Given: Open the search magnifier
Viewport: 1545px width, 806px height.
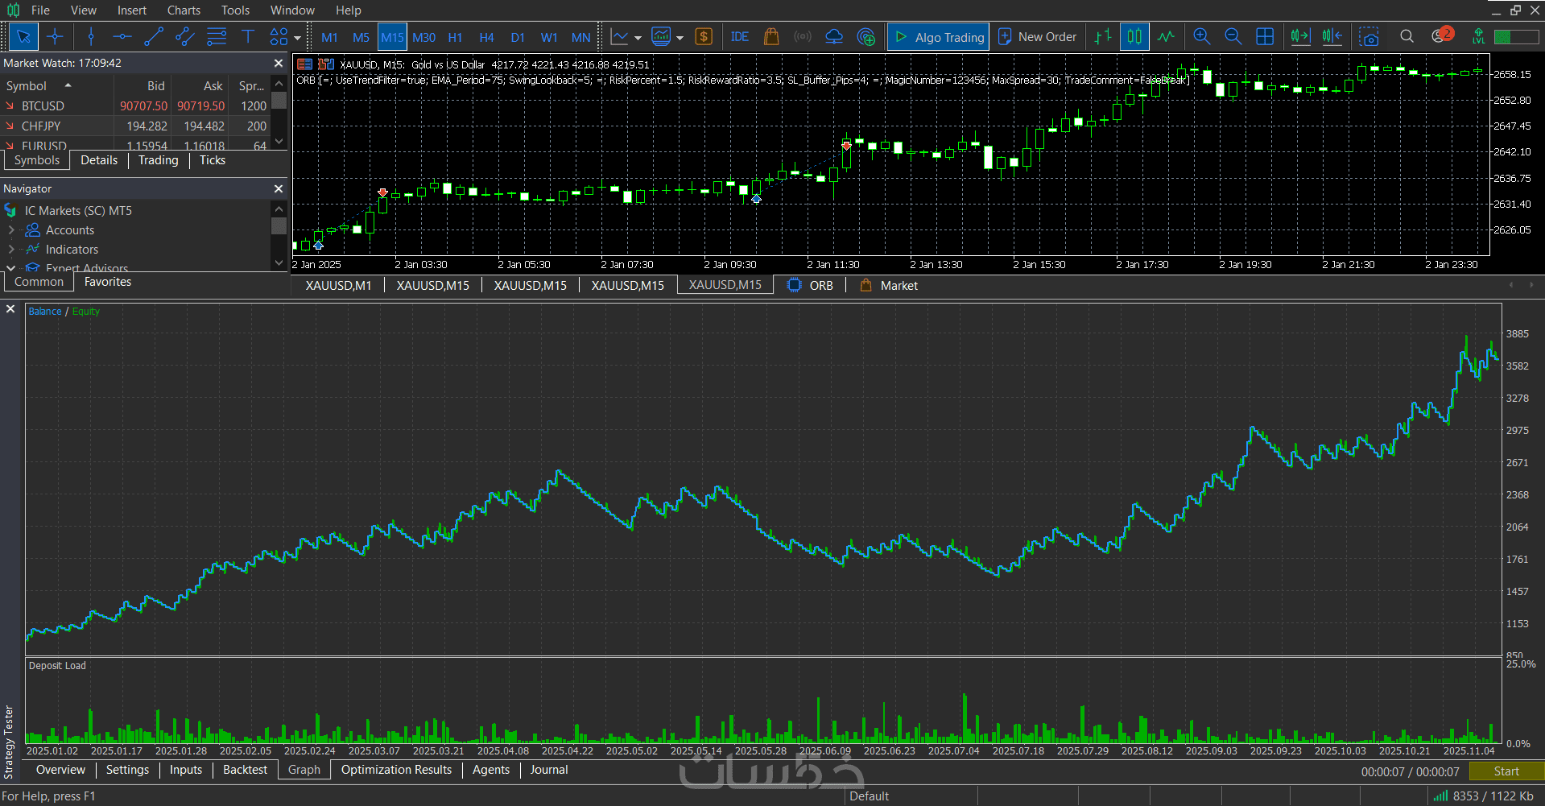Looking at the screenshot, I should point(1407,36).
